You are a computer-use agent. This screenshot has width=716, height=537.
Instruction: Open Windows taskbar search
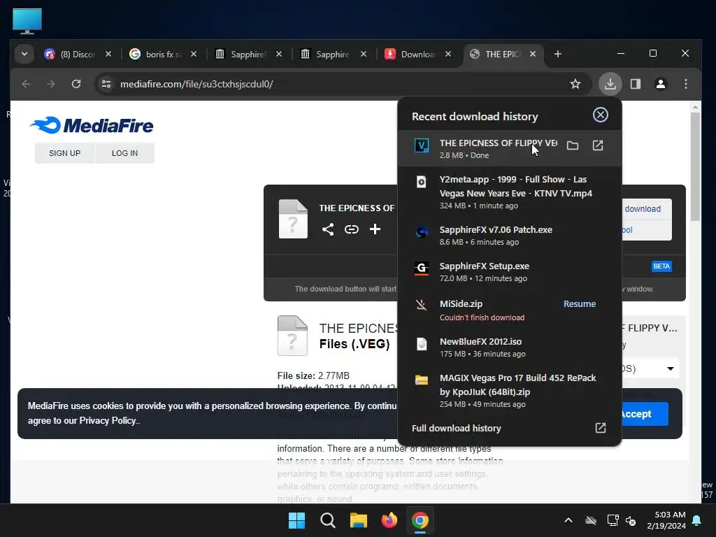tap(327, 520)
